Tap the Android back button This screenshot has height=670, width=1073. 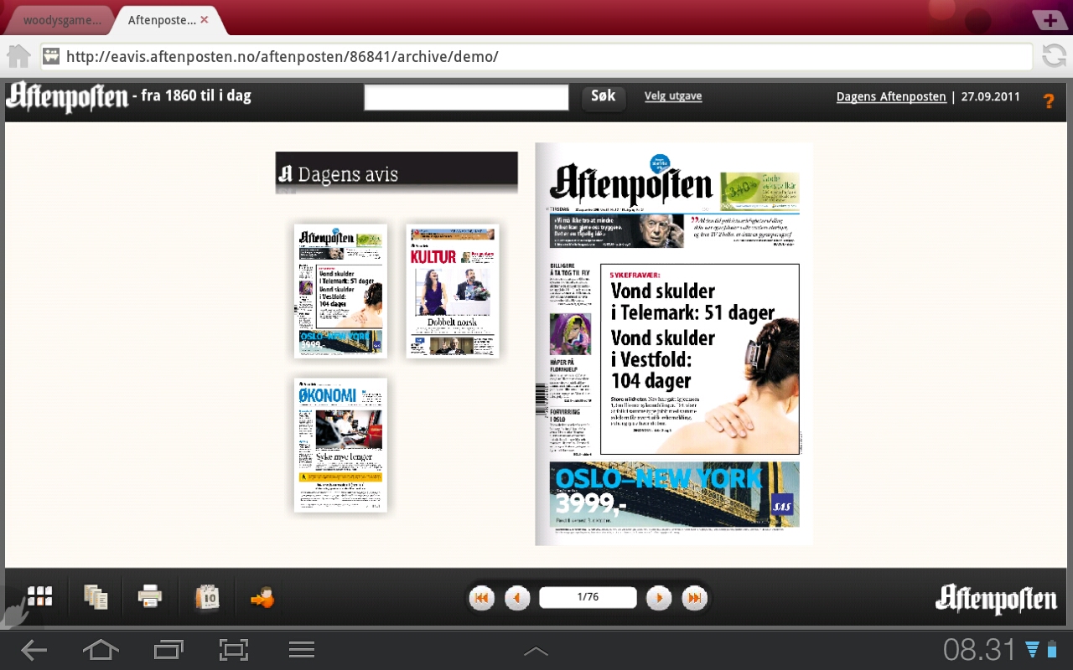point(34,650)
